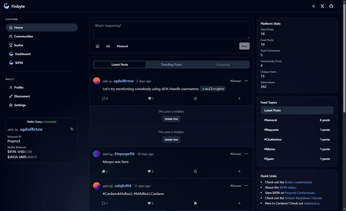The height and width of the screenshot is (211, 346).
Task: Click the $nullcrypto handle mention
Action: click(x=213, y=89)
